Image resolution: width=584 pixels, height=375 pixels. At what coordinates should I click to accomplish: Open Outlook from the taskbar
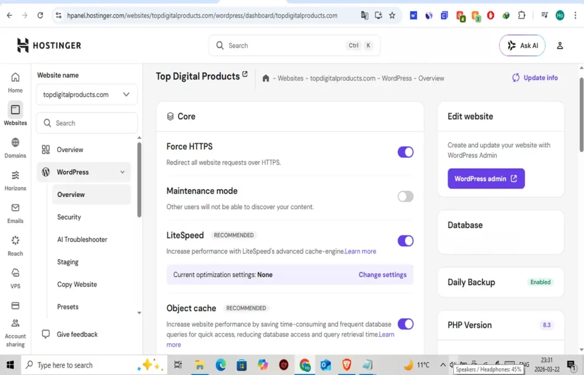coord(326,365)
